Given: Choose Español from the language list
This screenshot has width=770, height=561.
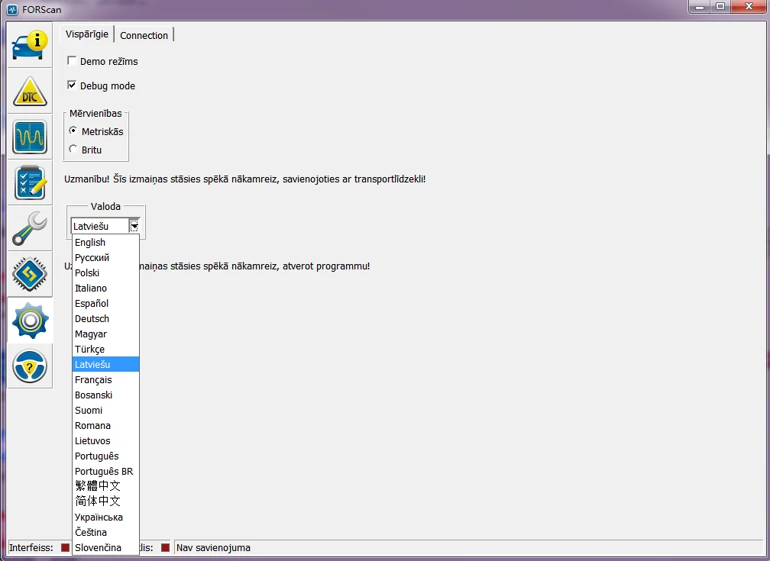Looking at the screenshot, I should (x=105, y=303).
